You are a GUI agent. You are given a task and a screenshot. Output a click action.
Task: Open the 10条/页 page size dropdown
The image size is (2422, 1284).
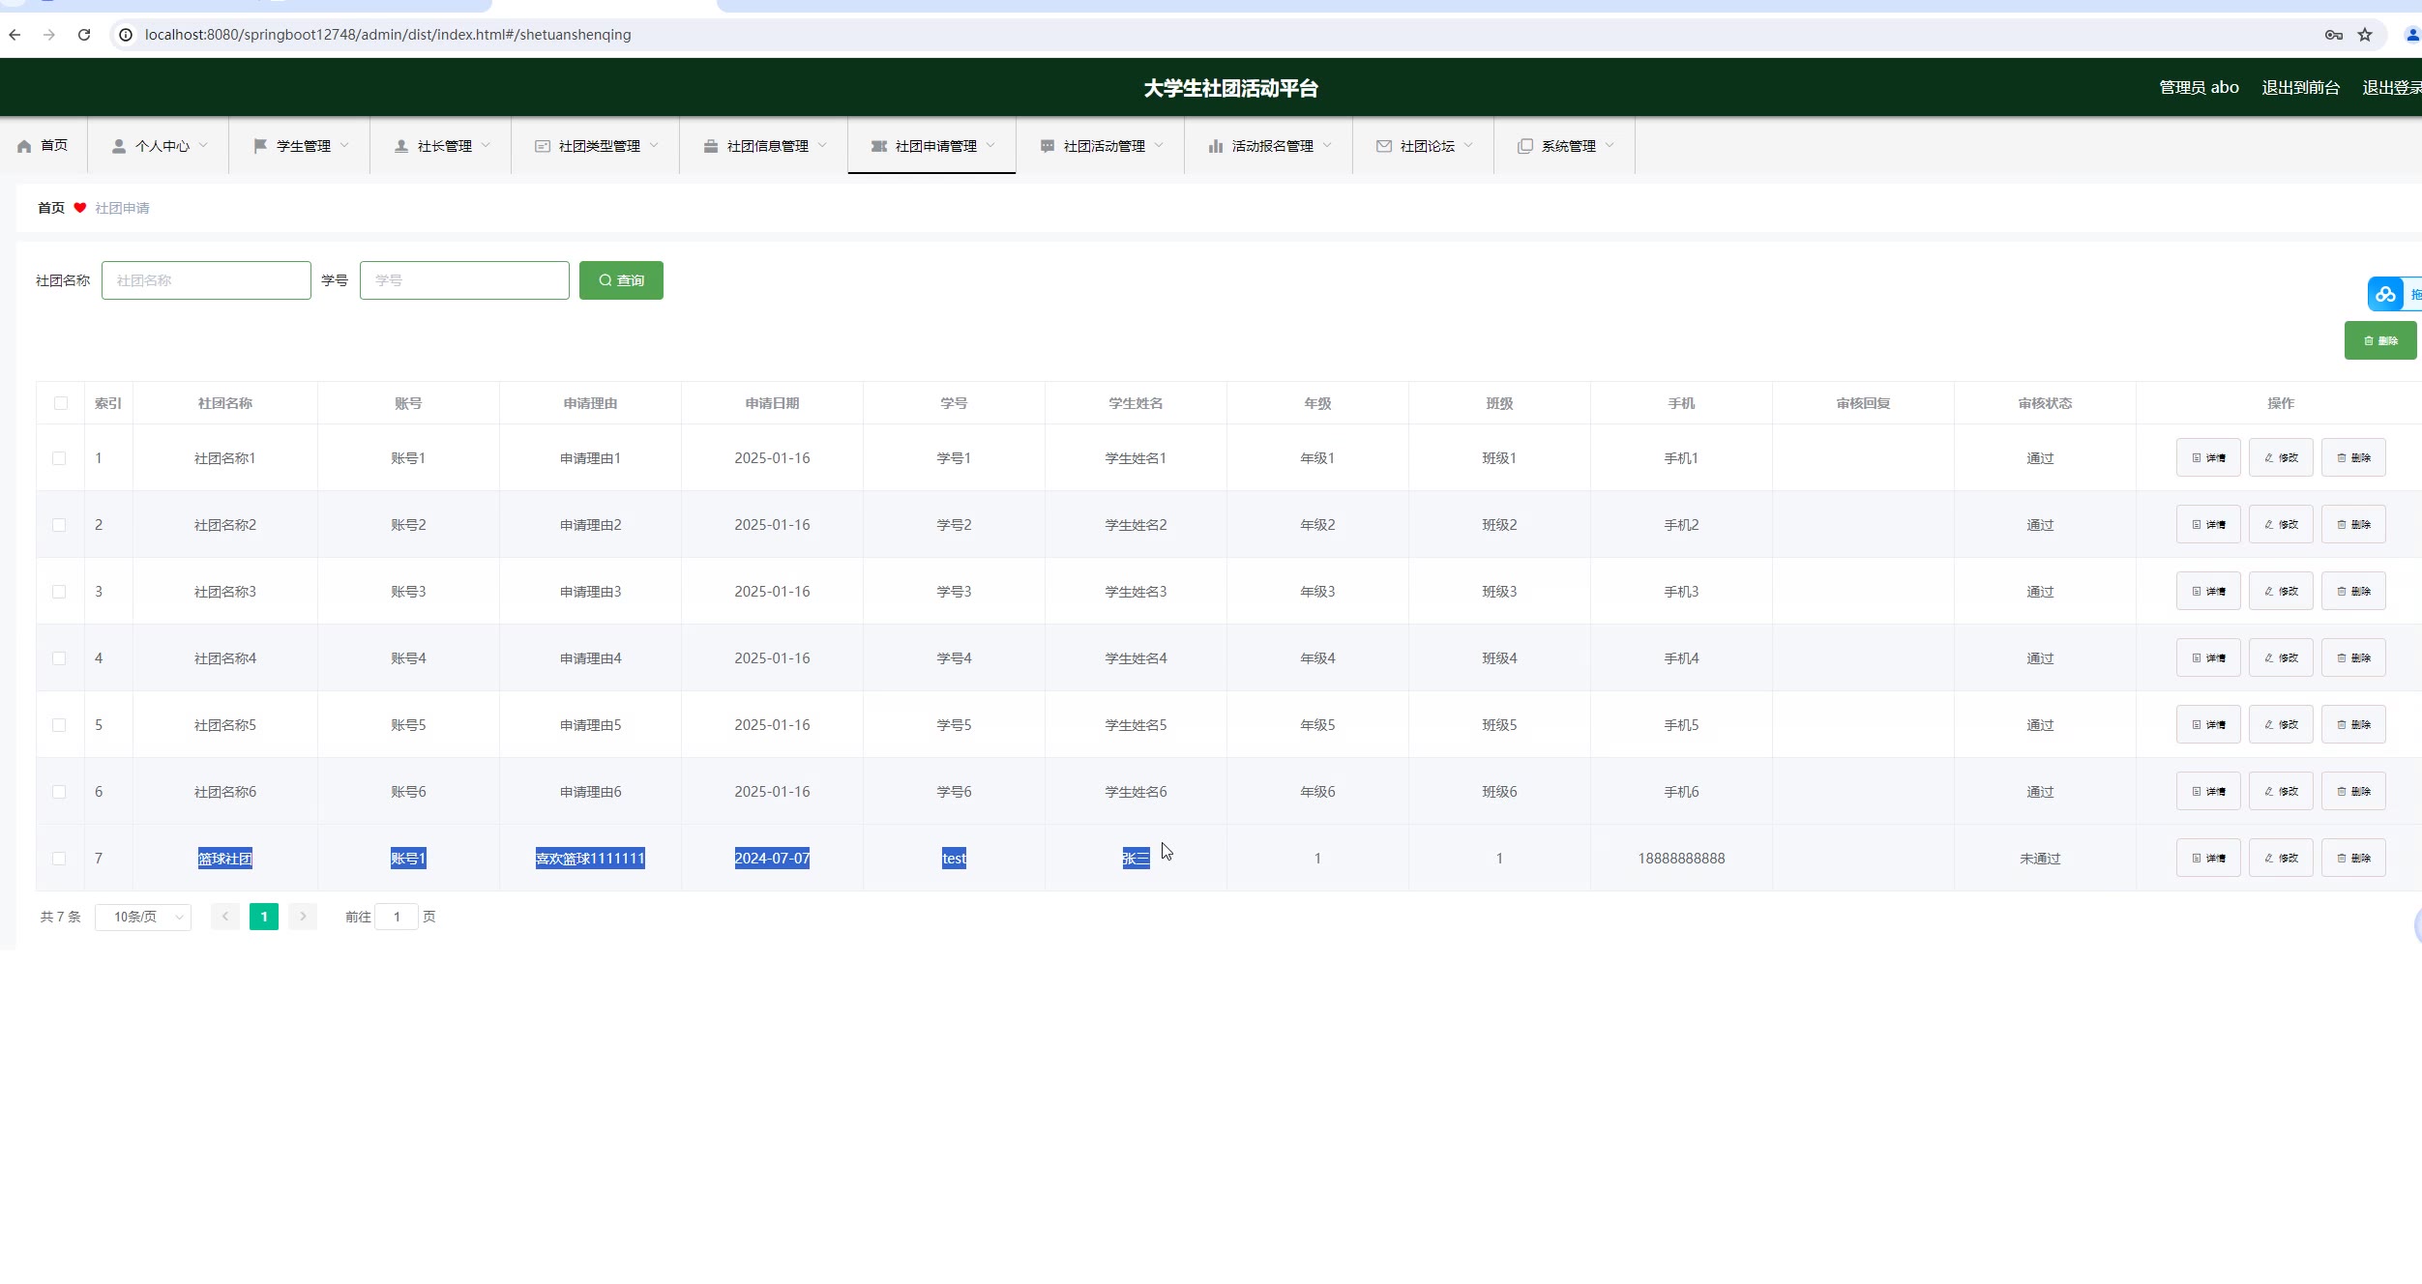(x=143, y=917)
